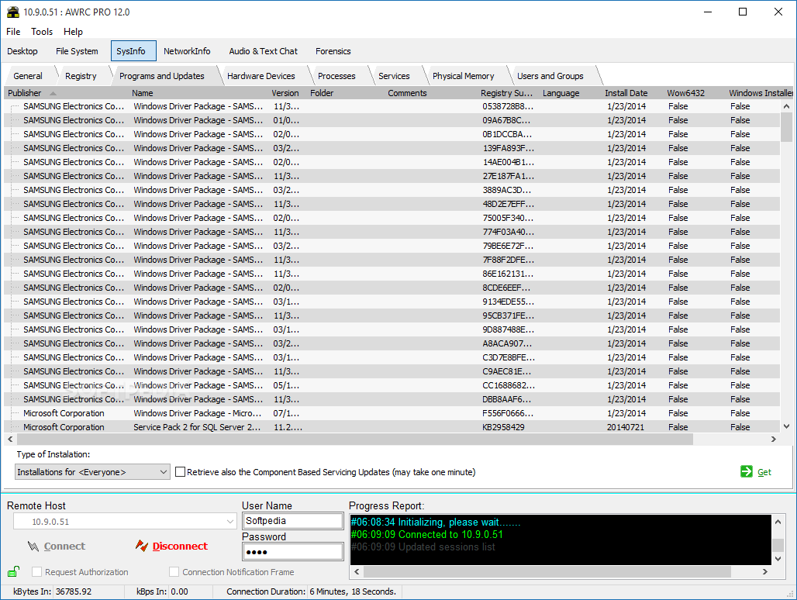Screen dimensions: 797x600
Task: Open the Type of Installation dropdown
Action: pos(92,472)
